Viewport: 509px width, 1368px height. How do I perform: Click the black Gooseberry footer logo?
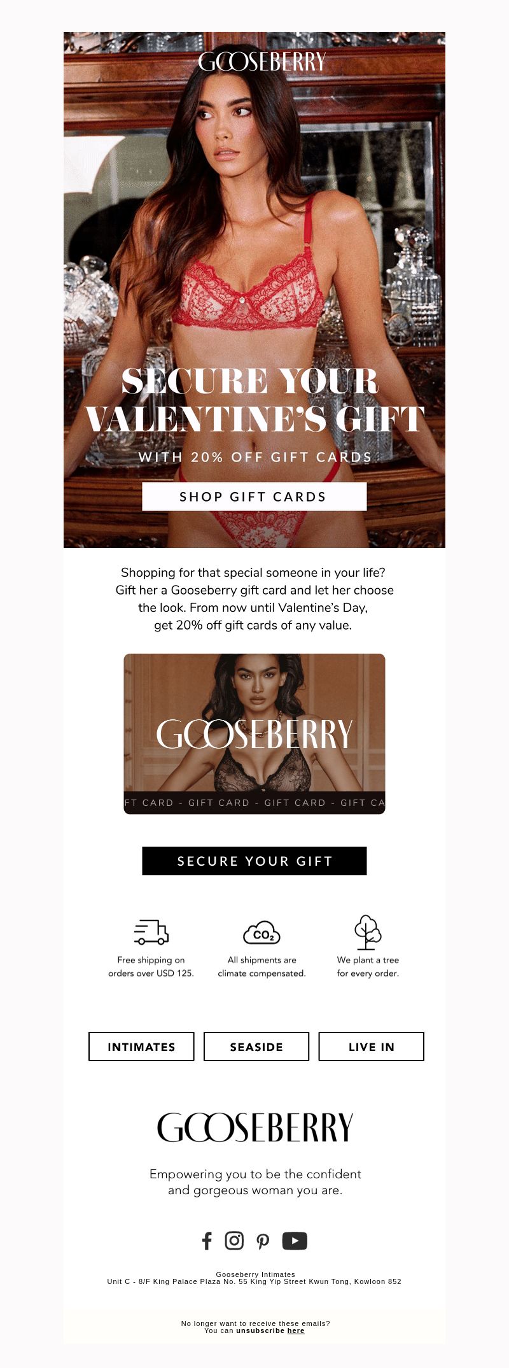pos(254,1127)
